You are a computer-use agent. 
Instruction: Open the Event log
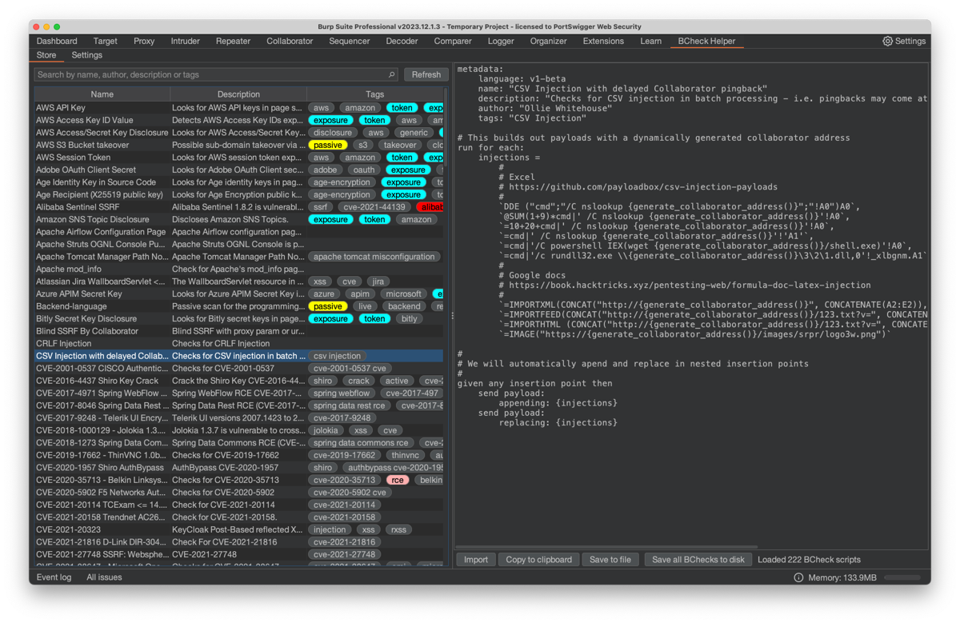pyautogui.click(x=54, y=577)
